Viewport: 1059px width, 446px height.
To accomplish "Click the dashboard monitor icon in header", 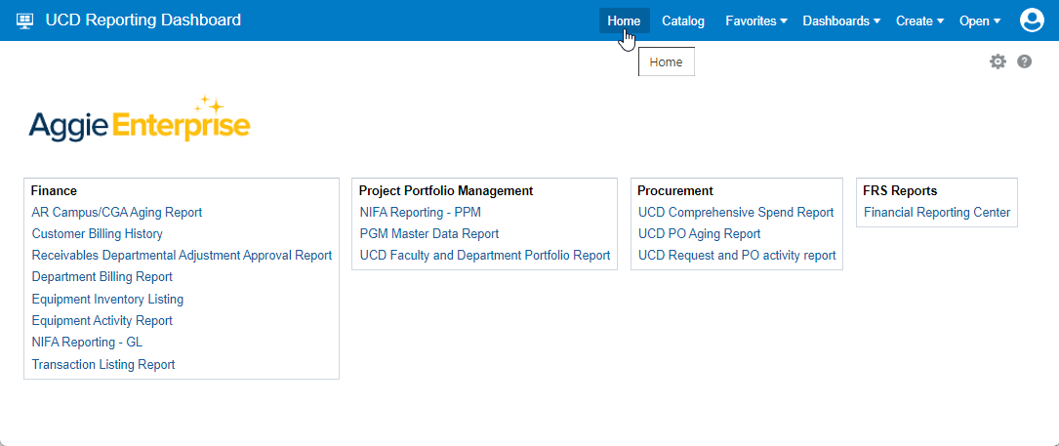I will coord(24,20).
